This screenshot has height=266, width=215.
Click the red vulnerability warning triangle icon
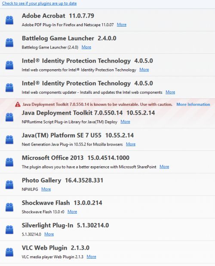(18, 104)
